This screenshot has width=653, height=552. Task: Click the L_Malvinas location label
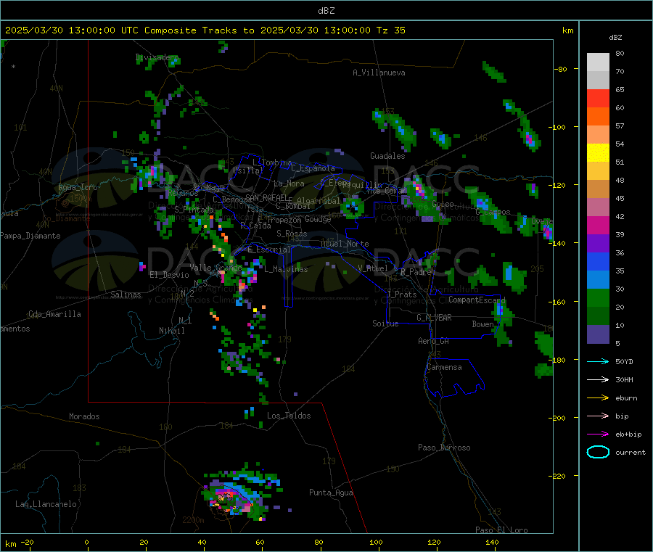pos(286,269)
